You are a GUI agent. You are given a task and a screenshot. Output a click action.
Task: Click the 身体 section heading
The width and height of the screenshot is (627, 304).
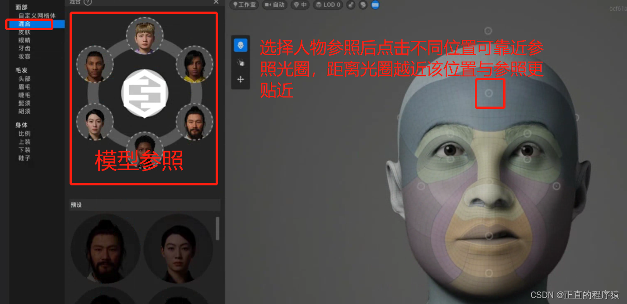(21, 125)
